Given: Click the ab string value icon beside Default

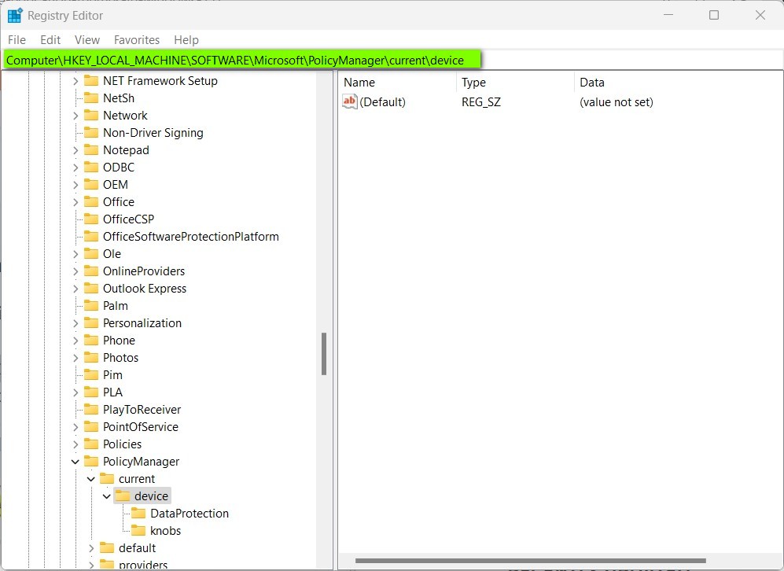Looking at the screenshot, I should coord(348,101).
